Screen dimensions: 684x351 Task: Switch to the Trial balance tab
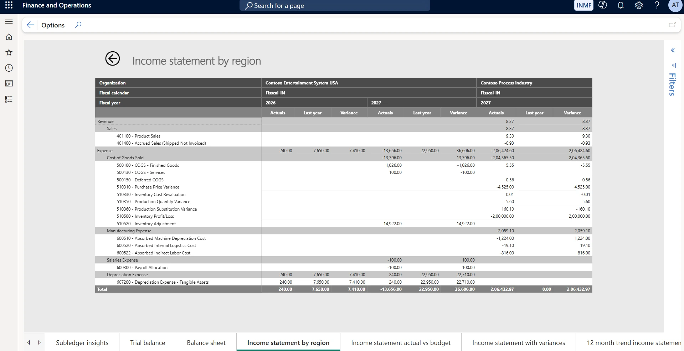point(148,342)
